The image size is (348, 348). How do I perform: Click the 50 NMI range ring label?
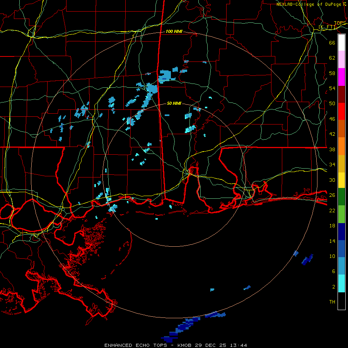tap(174, 103)
